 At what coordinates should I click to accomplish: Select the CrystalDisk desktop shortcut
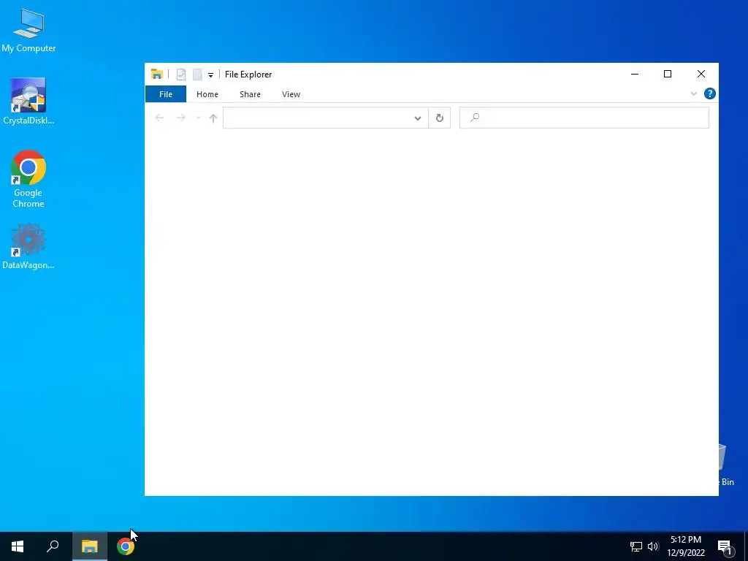pyautogui.click(x=28, y=101)
